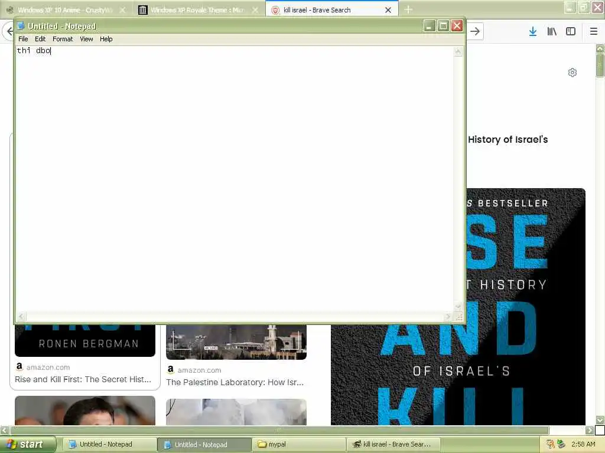Click the Notepad vertical scrollbar down arrow
The width and height of the screenshot is (605, 453).
click(458, 307)
